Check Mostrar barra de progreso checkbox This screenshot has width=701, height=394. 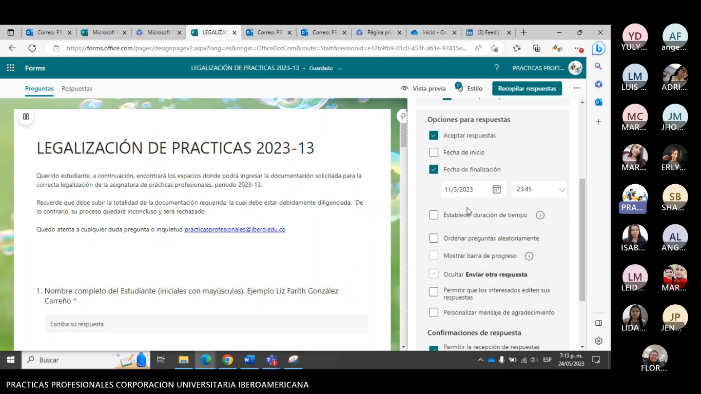click(434, 255)
